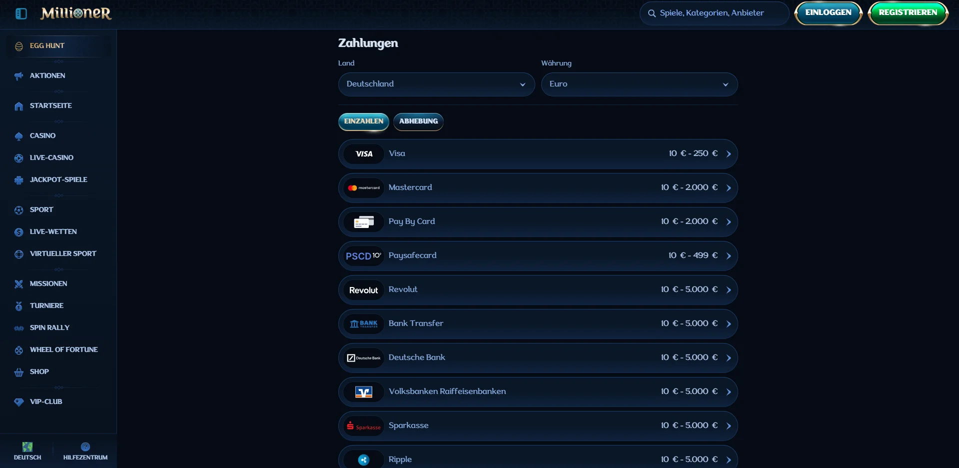The image size is (959, 468).
Task: Expand the Visa payment option chevron
Action: point(729,154)
